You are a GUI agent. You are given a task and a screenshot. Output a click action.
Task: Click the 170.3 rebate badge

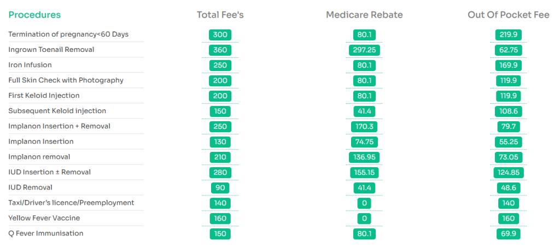point(364,127)
